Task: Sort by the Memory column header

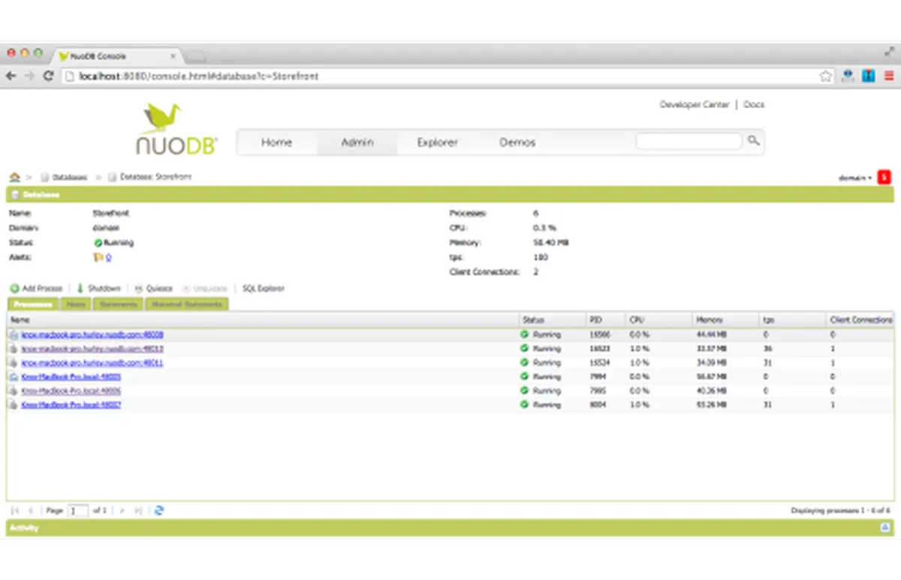Action: pyautogui.click(x=725, y=320)
